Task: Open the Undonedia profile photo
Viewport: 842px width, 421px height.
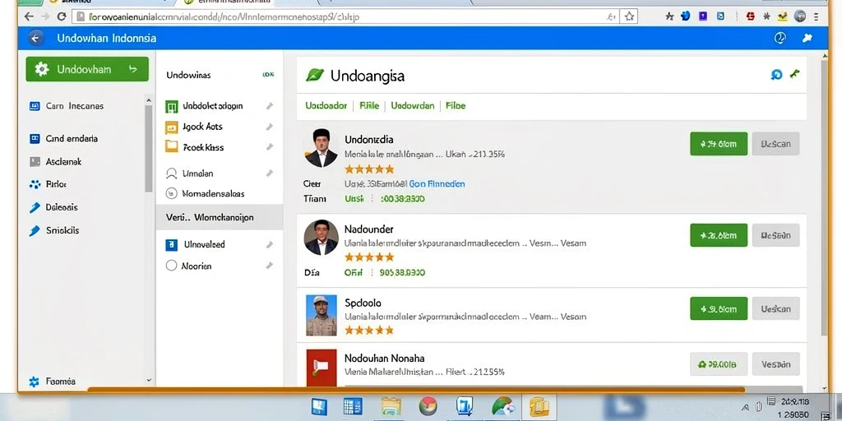Action: [321, 148]
